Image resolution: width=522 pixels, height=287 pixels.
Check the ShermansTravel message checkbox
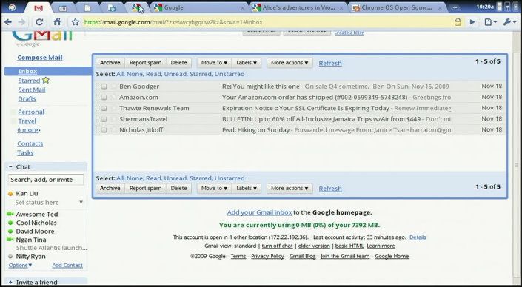tap(104, 119)
